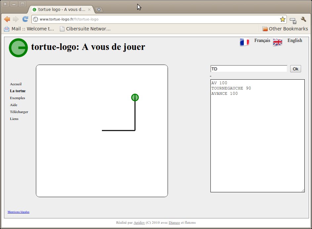This screenshot has height=229, width=312.
Task: Close the tortue logo tab
Action: 89,10
